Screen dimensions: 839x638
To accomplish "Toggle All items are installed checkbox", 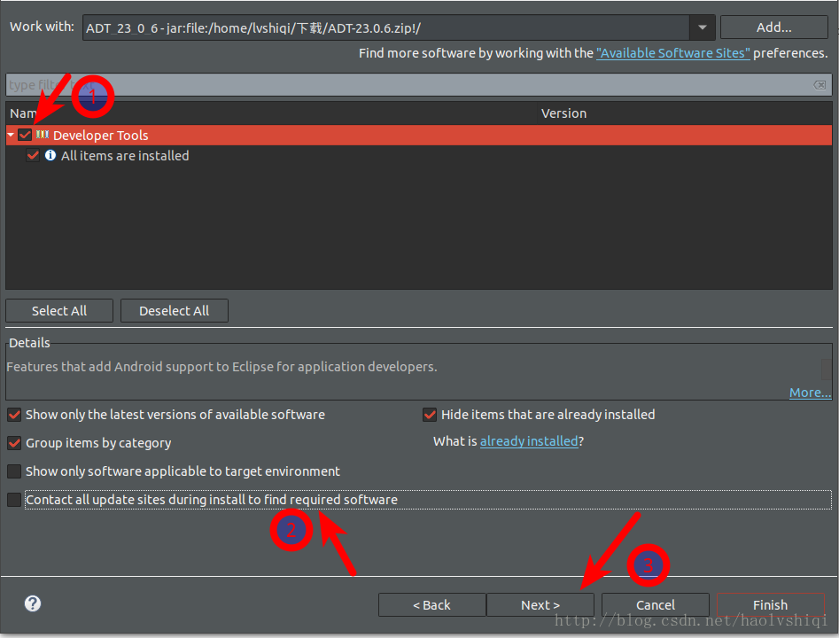I will (x=33, y=156).
